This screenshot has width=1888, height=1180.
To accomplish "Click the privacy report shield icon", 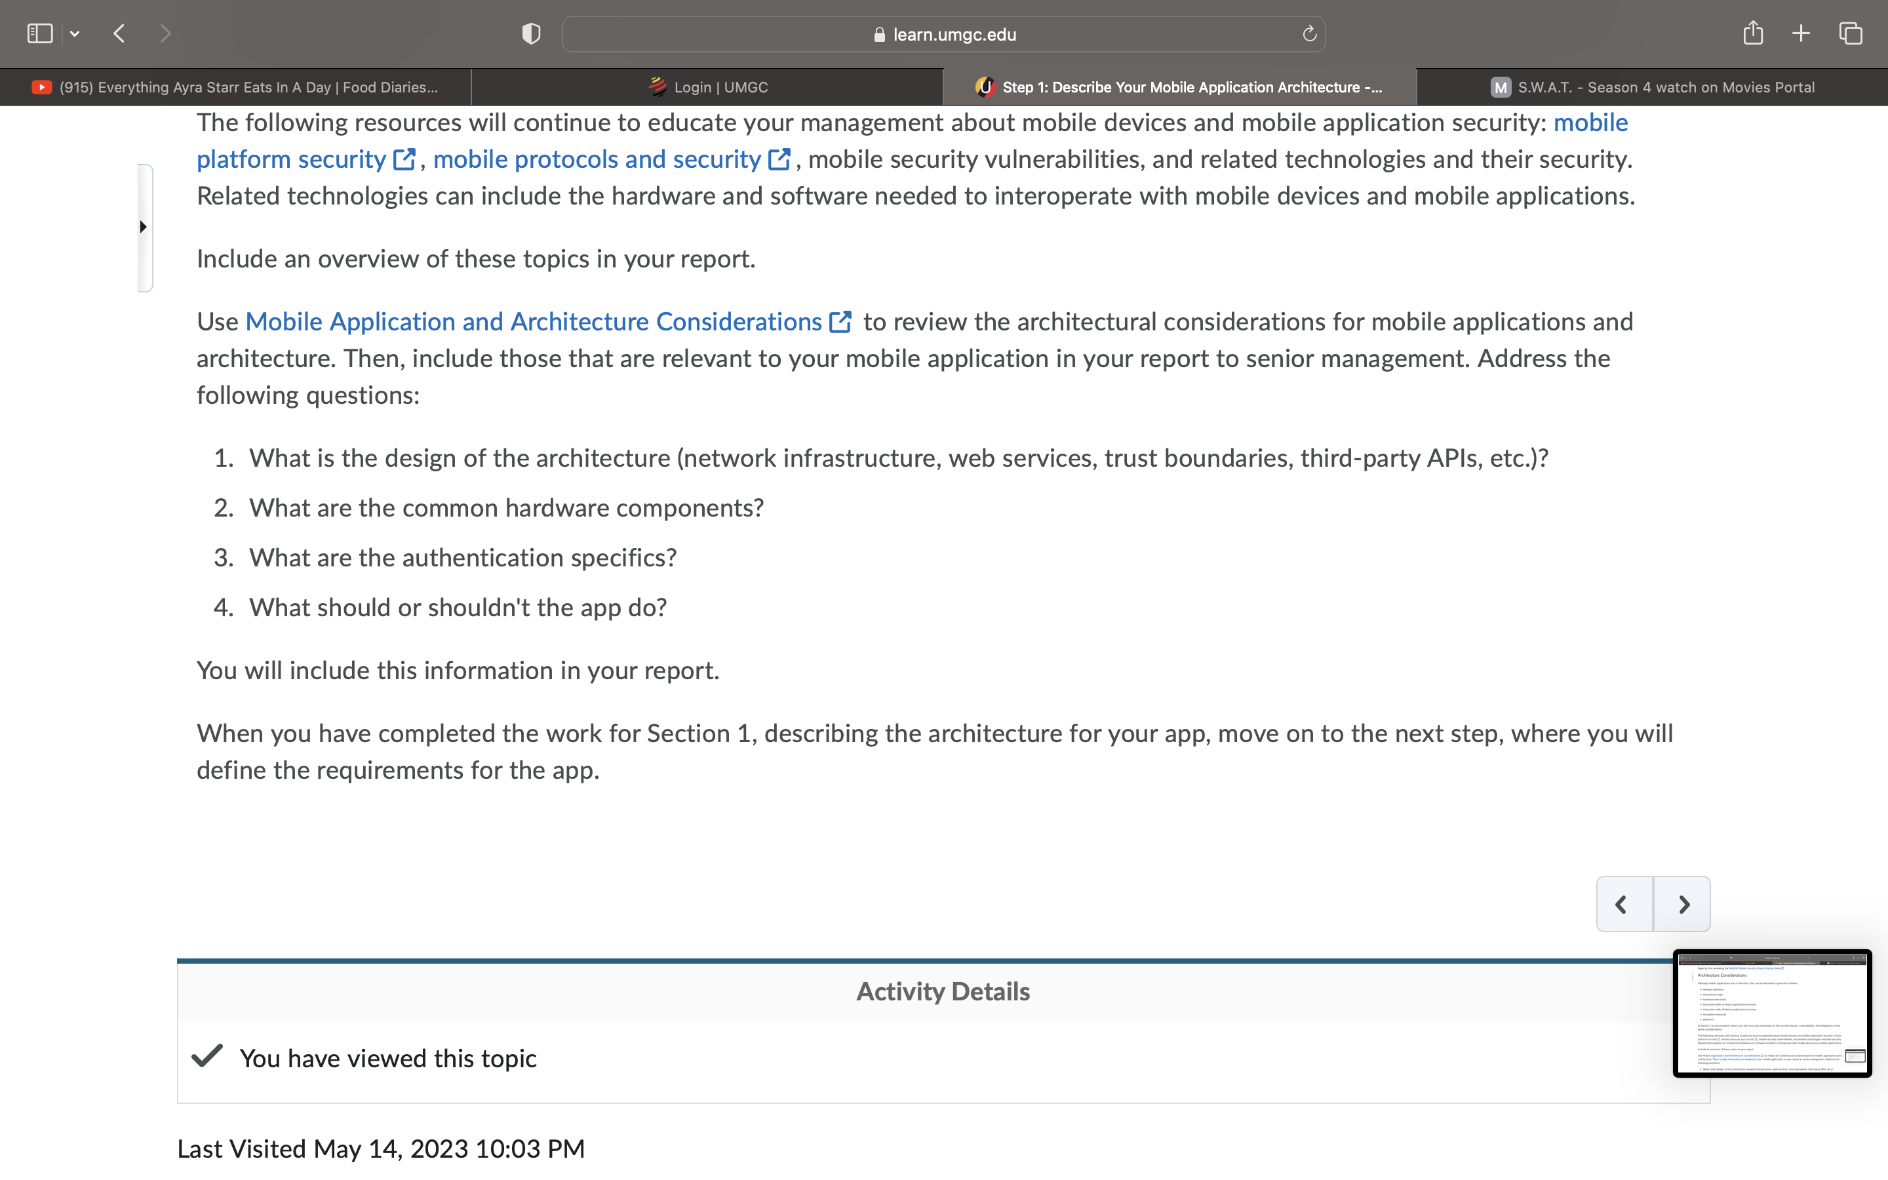I will (531, 33).
